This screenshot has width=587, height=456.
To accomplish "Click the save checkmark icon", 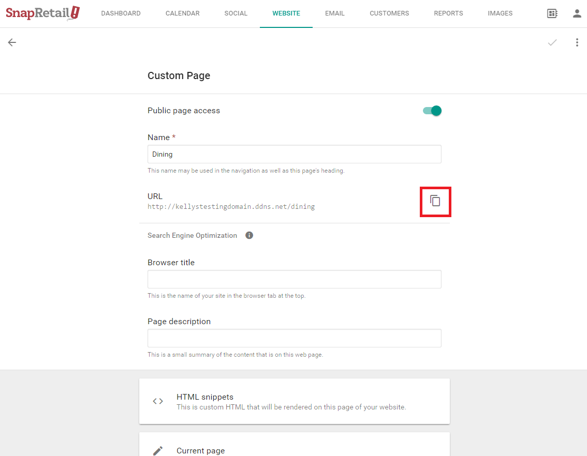I will (552, 42).
